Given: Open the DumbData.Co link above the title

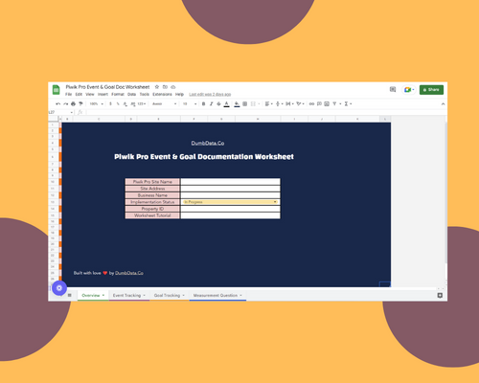Looking at the screenshot, I should tap(208, 143).
